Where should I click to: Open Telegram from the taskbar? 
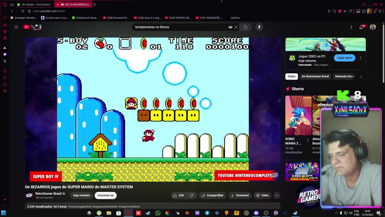tap(207, 213)
